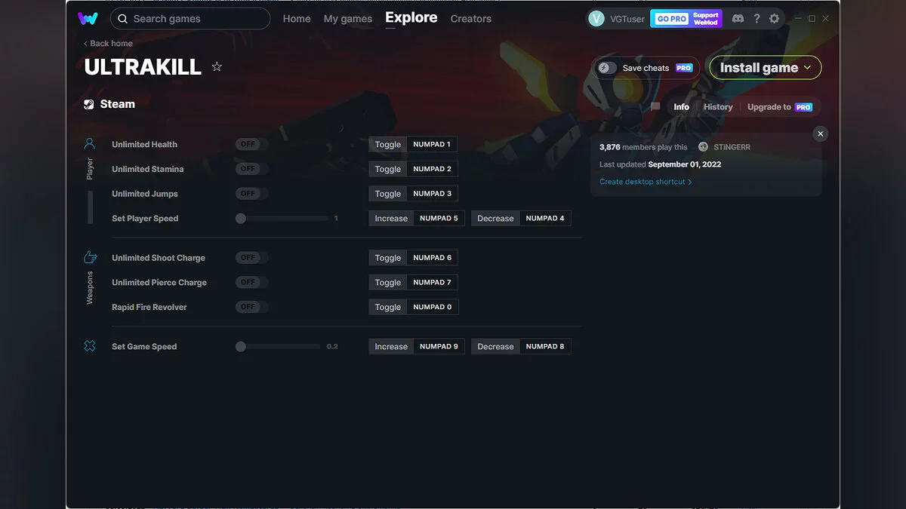Click the GO PRO Support WeMod button

coord(686,19)
